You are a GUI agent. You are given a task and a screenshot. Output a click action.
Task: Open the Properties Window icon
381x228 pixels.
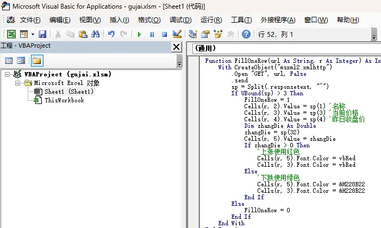(x=205, y=34)
